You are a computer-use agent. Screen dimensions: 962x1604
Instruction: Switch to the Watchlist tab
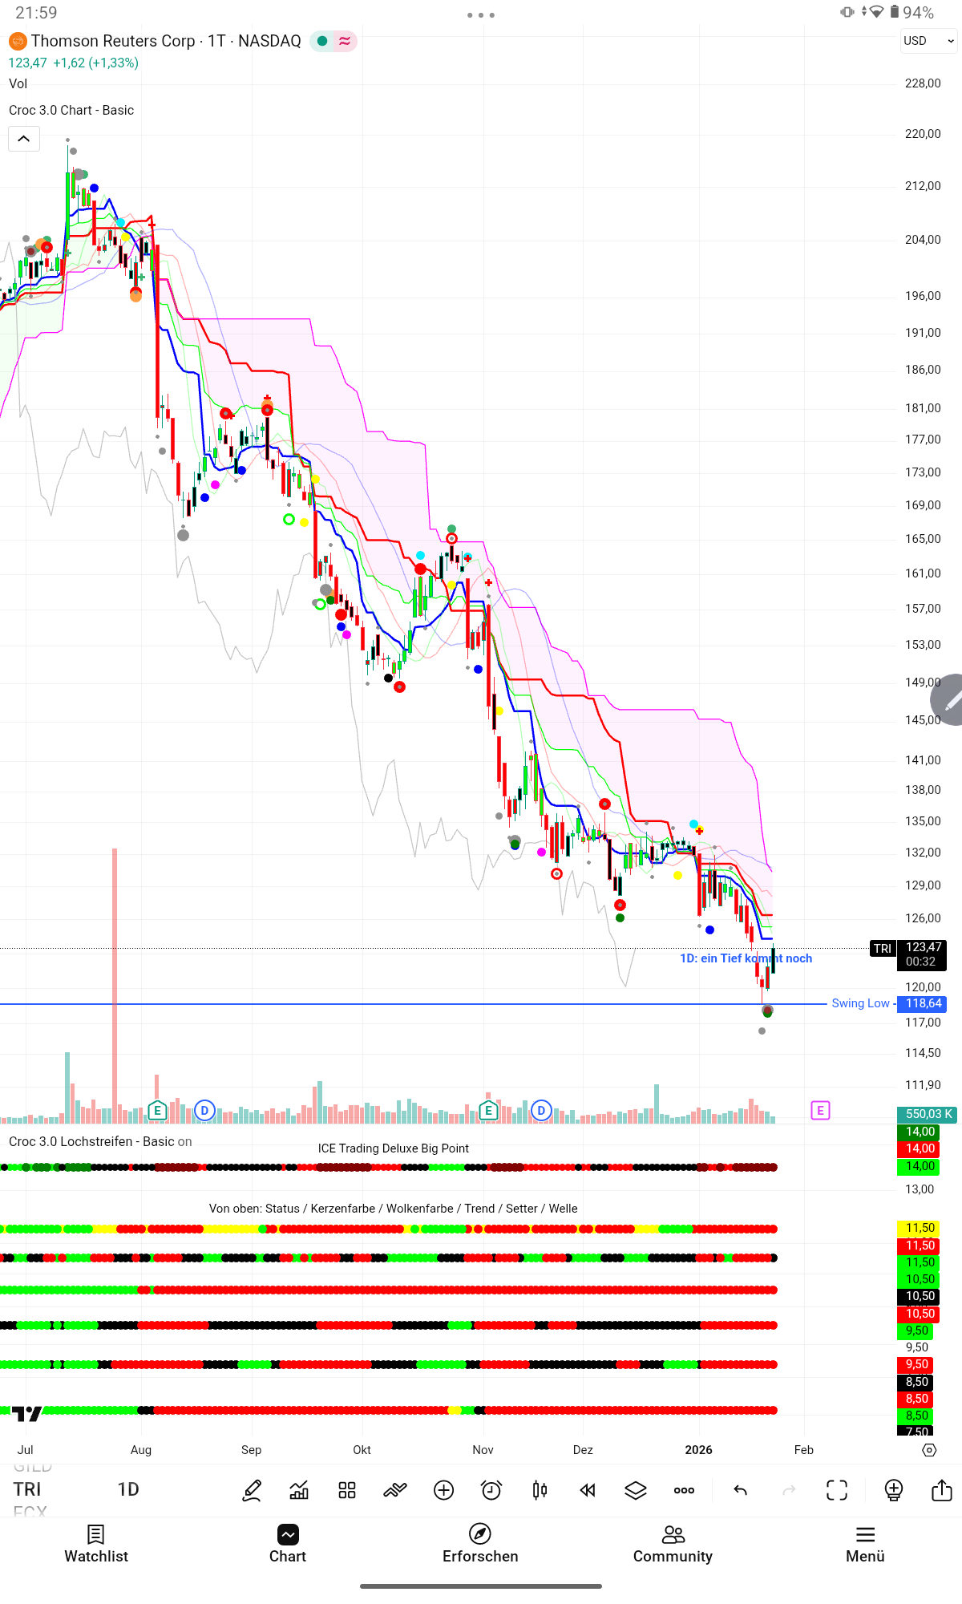click(96, 1543)
